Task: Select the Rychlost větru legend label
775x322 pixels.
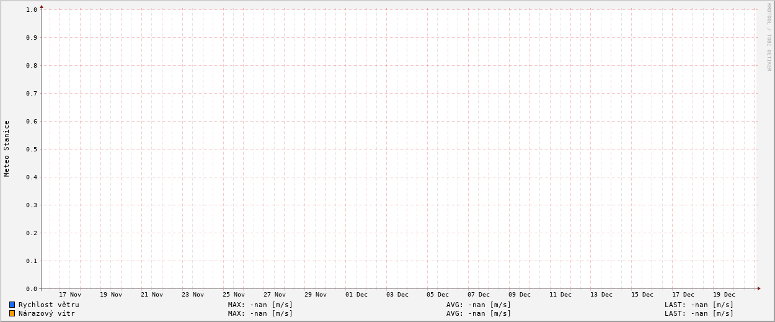Action: (x=48, y=305)
